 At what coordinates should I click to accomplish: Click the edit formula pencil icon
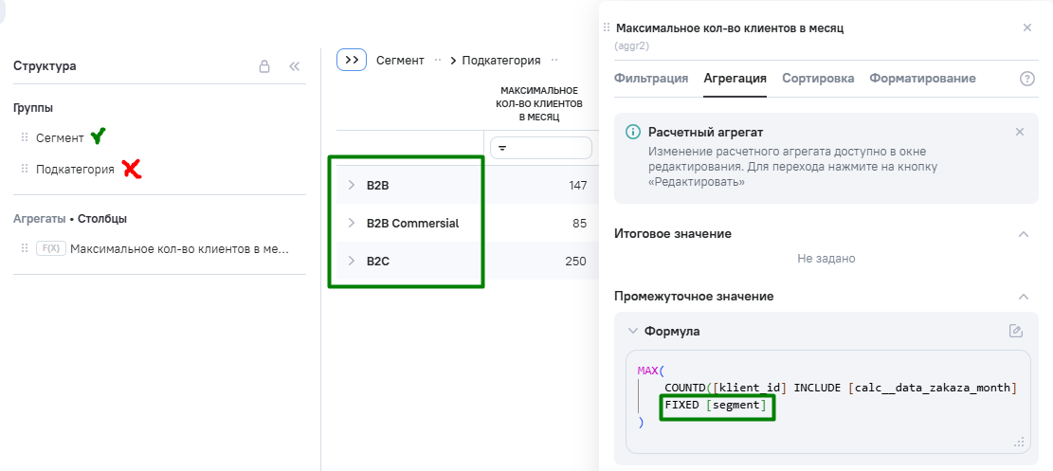pyautogui.click(x=1016, y=331)
